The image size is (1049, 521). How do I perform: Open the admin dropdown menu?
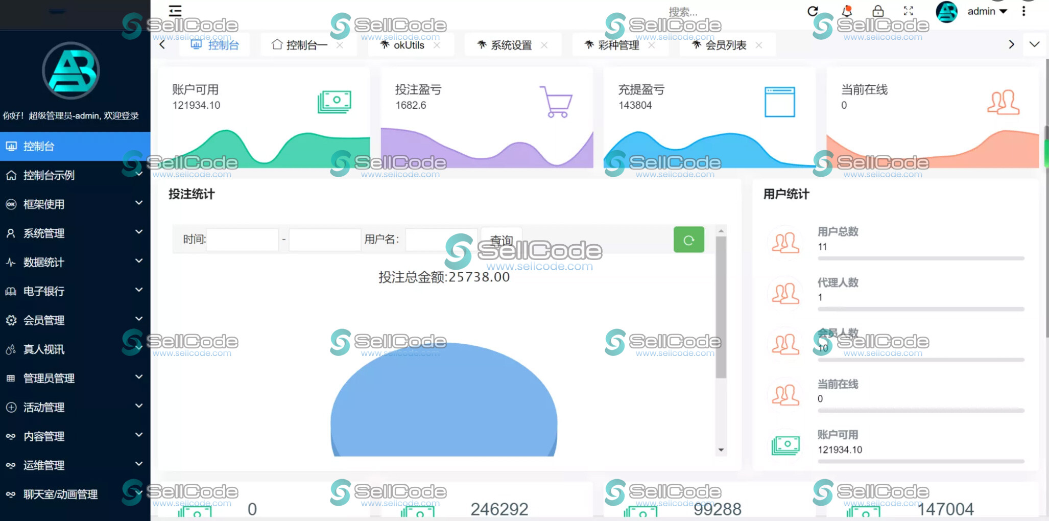click(x=987, y=11)
